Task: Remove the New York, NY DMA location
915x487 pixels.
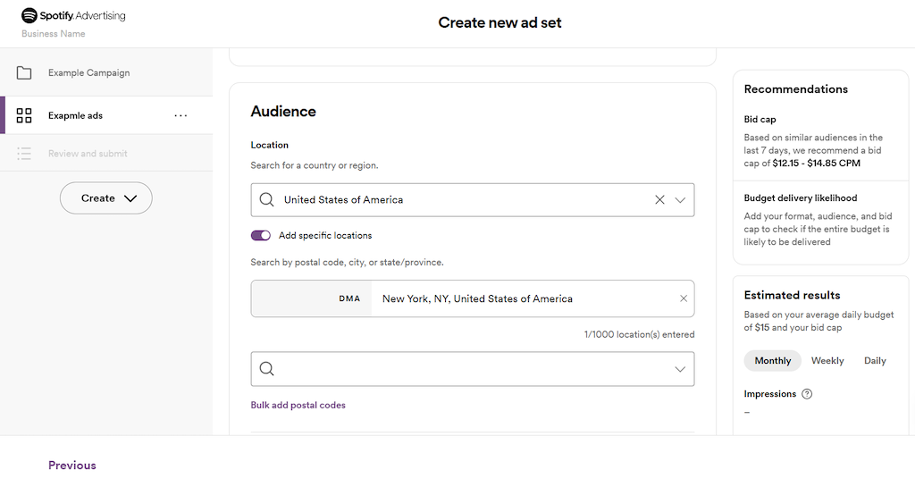Action: [x=684, y=298]
